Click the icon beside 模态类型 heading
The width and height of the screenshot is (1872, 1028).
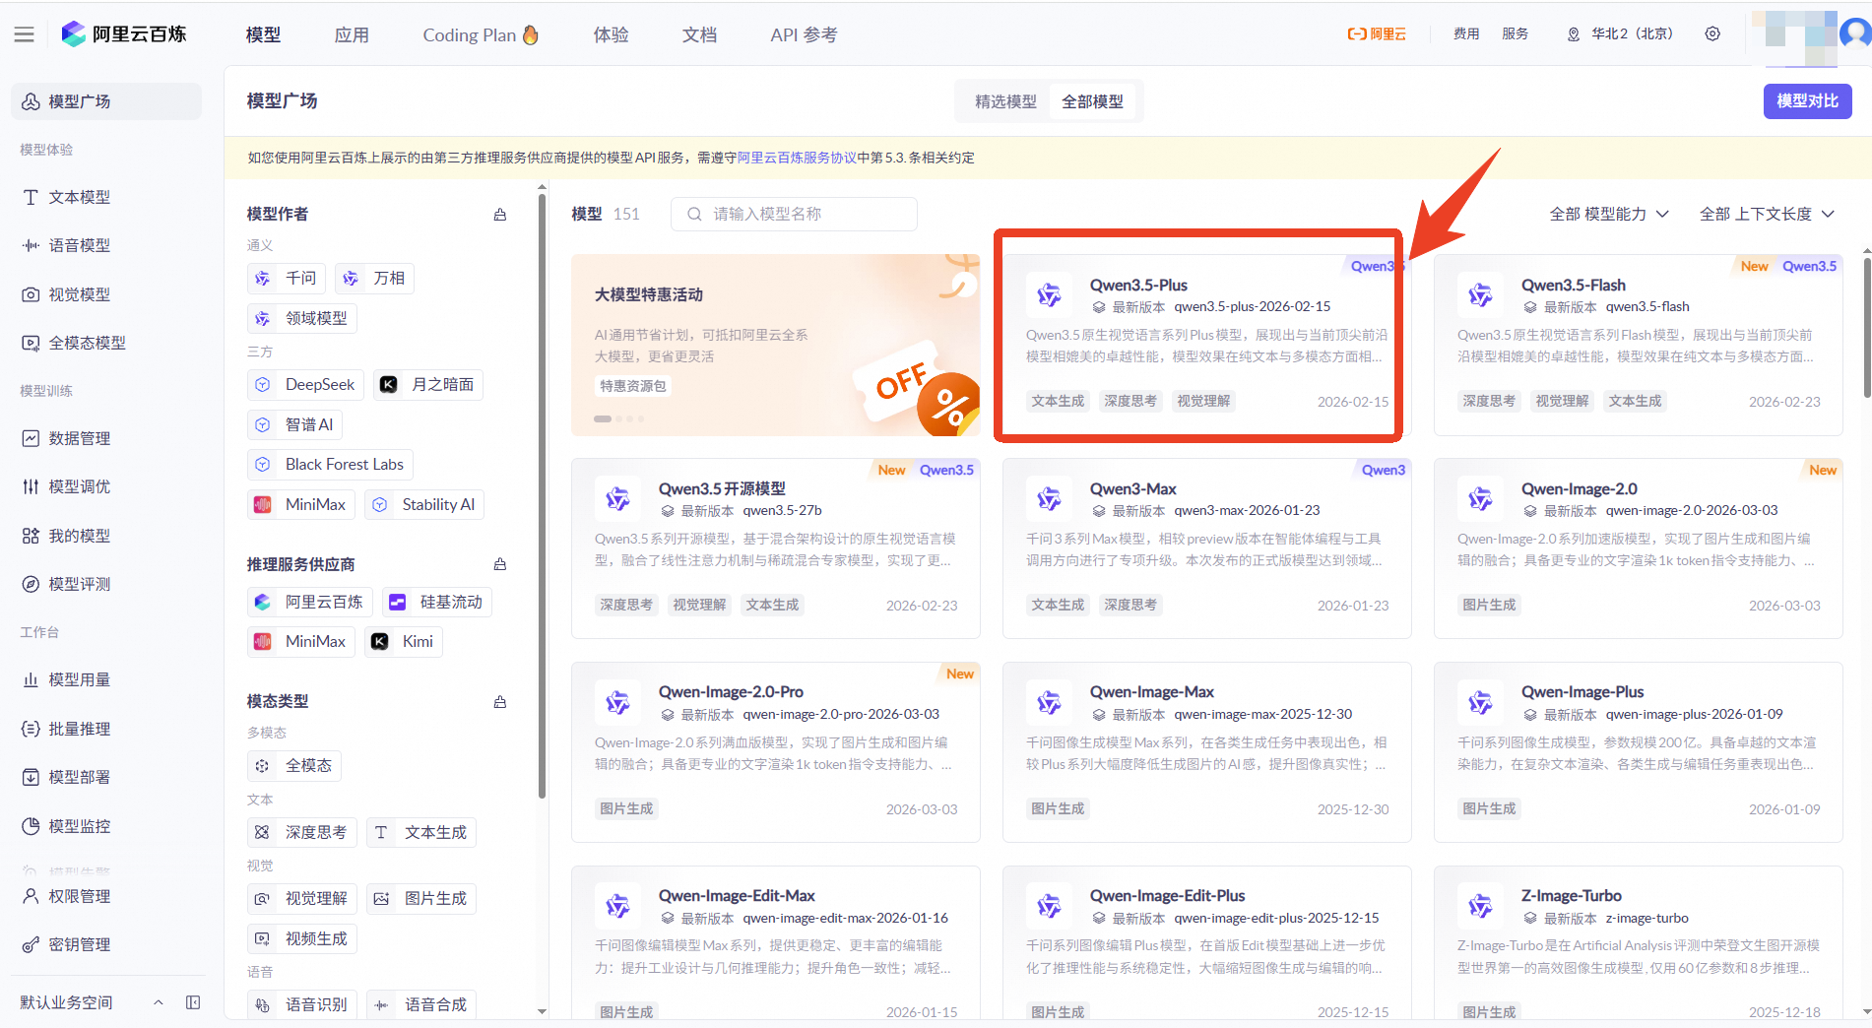coord(500,702)
